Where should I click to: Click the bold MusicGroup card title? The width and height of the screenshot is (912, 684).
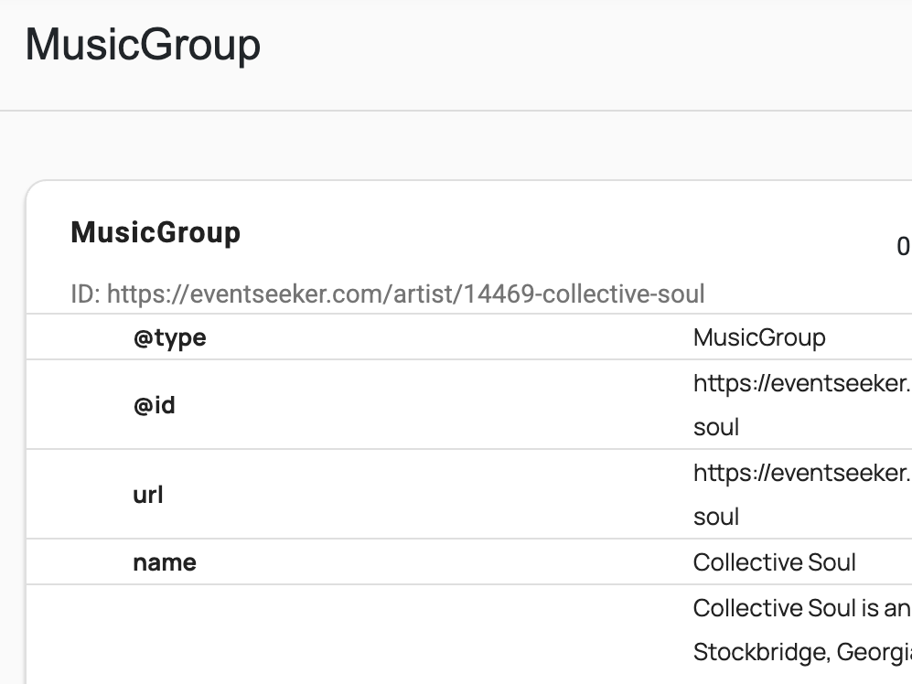(156, 232)
